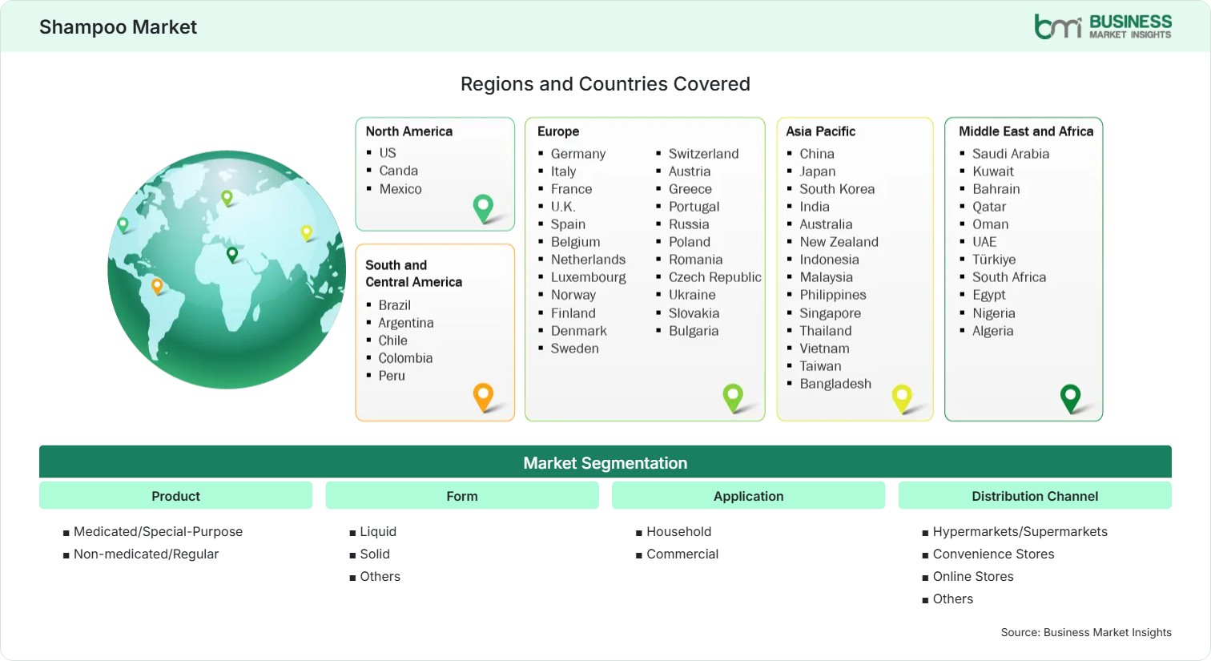This screenshot has height=661, width=1211.
Task: Click Liquid under Form
Action: coord(378,531)
